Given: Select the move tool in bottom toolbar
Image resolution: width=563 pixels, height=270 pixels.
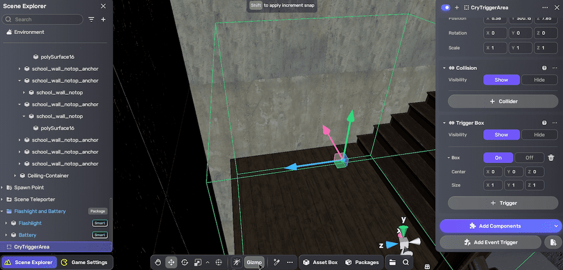Looking at the screenshot, I should tap(172, 263).
